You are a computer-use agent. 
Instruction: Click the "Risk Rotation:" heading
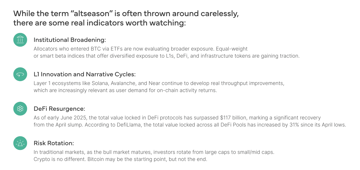[x=54, y=143]
